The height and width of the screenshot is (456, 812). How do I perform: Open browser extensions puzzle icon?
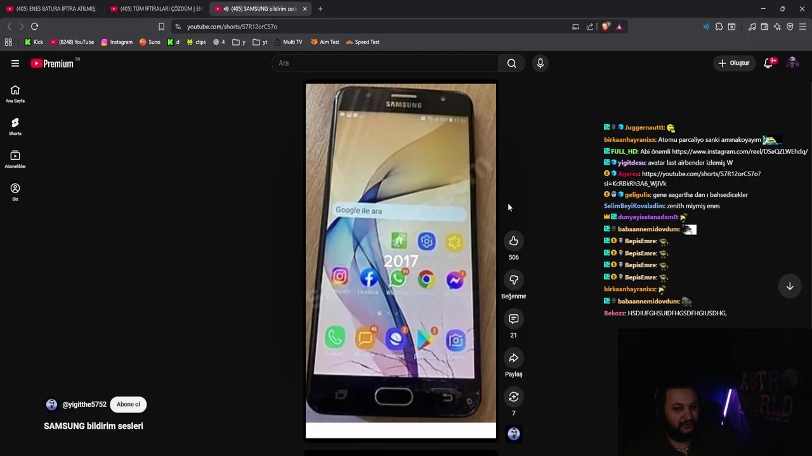pyautogui.click(x=719, y=27)
